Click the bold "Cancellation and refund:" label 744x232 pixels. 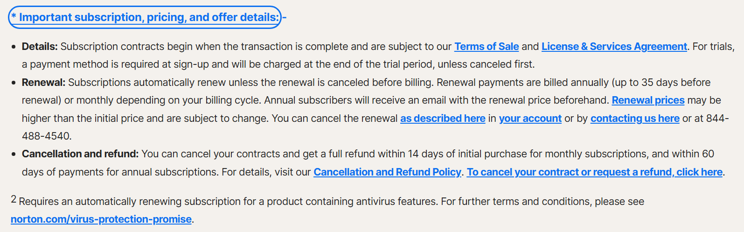pos(80,154)
